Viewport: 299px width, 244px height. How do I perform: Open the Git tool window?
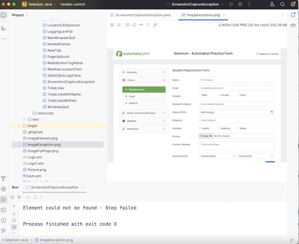[x=4, y=230]
